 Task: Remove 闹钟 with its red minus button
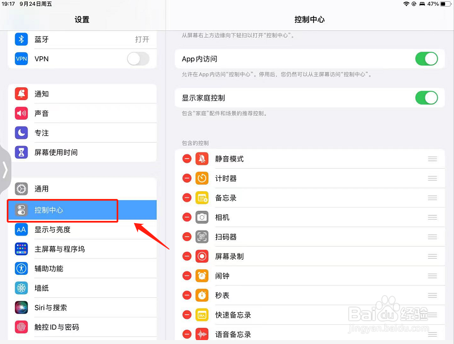(187, 276)
